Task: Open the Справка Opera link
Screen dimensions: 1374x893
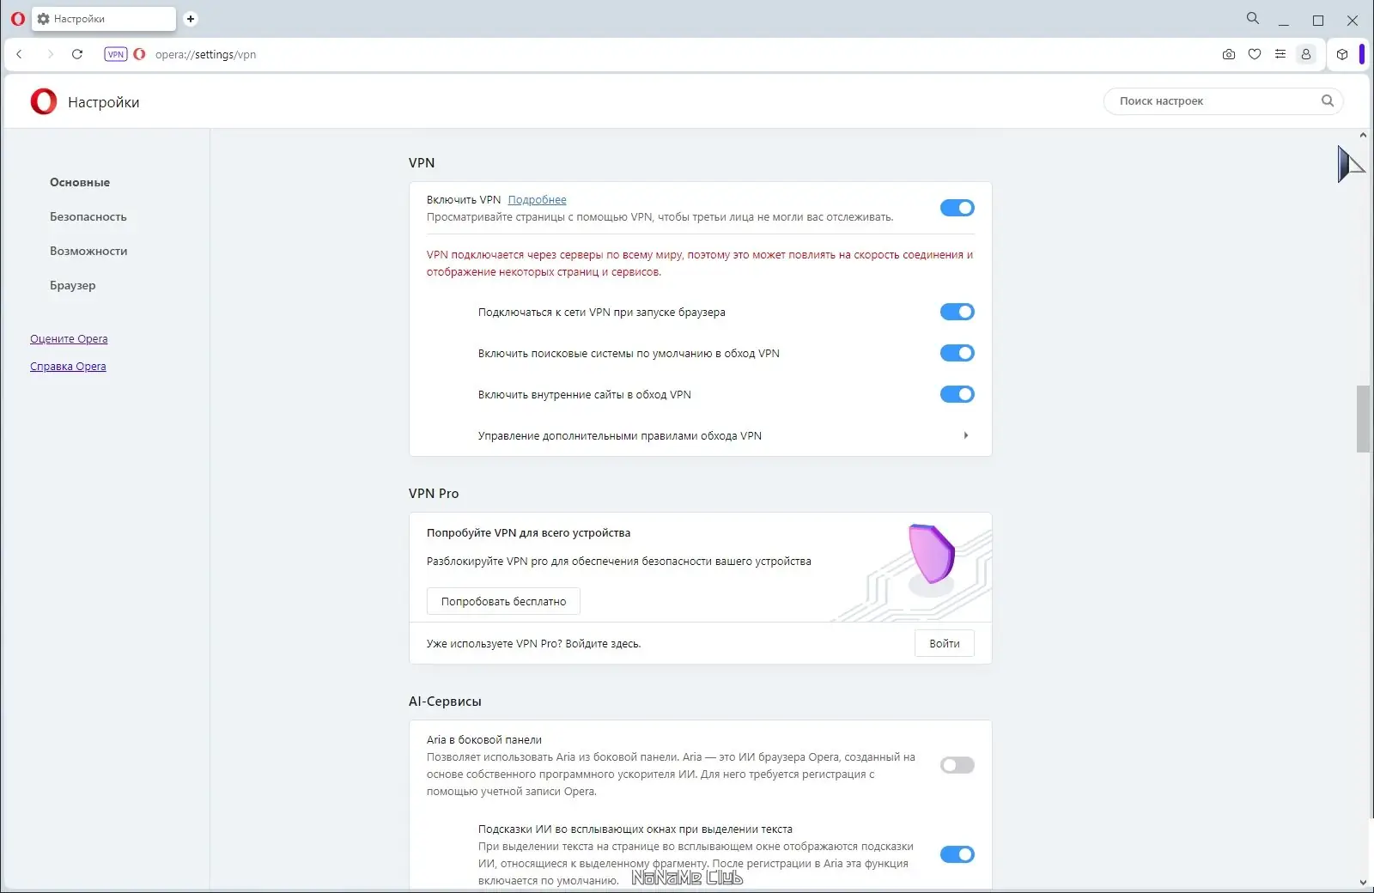Action: tap(68, 366)
